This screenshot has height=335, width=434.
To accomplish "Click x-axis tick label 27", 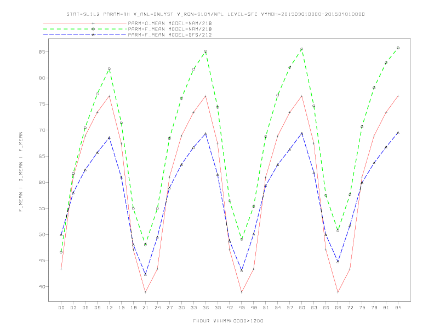I will point(169,308).
